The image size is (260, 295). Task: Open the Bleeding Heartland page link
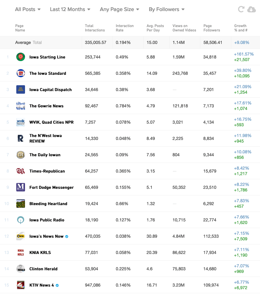(x=48, y=204)
